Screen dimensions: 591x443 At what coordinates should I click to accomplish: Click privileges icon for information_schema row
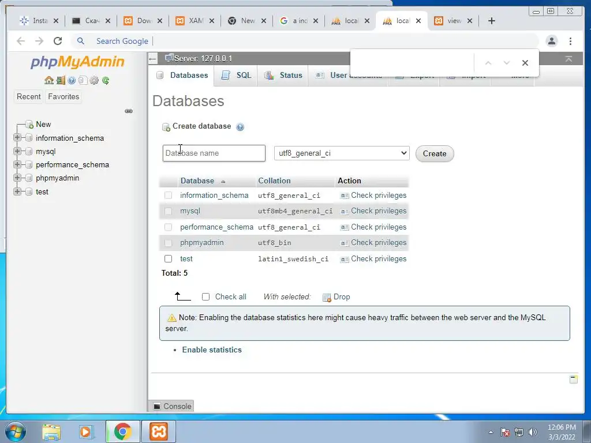pyautogui.click(x=345, y=196)
